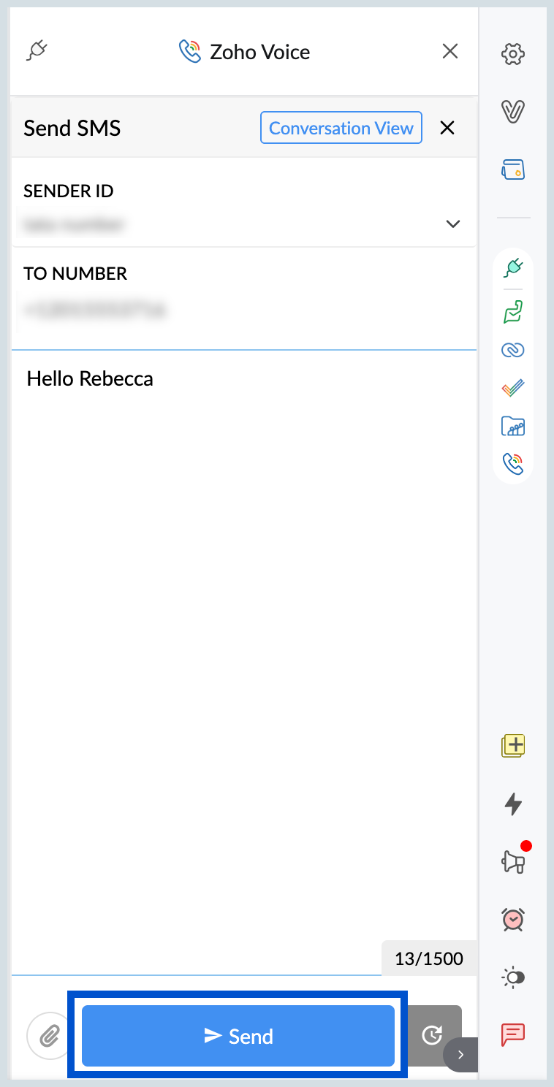Click the lightning bolt quick actions icon
Image resolution: width=554 pixels, height=1087 pixels.
[514, 804]
